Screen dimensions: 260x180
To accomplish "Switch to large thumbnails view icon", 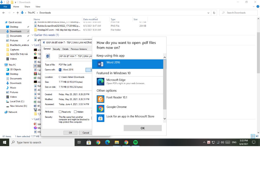I will coord(257,136).
